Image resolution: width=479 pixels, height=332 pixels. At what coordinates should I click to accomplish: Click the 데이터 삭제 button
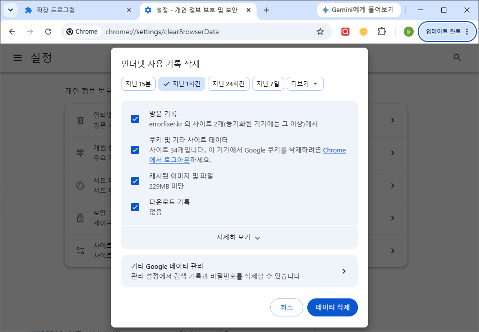pyautogui.click(x=332, y=307)
